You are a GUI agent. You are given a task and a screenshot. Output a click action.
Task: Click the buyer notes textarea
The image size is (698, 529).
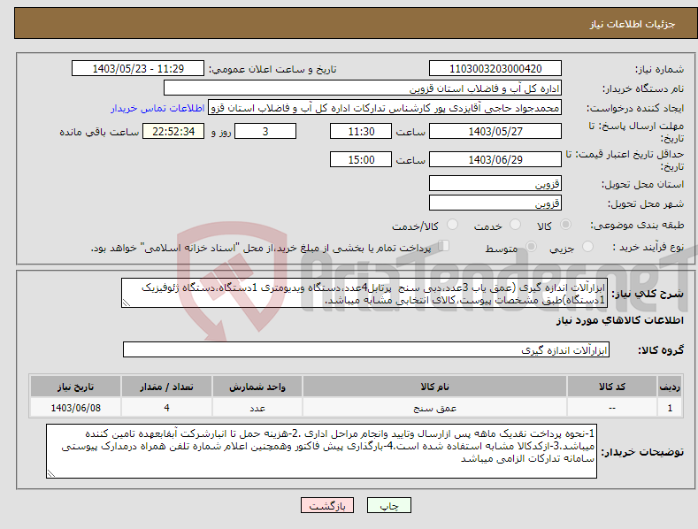click(x=321, y=451)
